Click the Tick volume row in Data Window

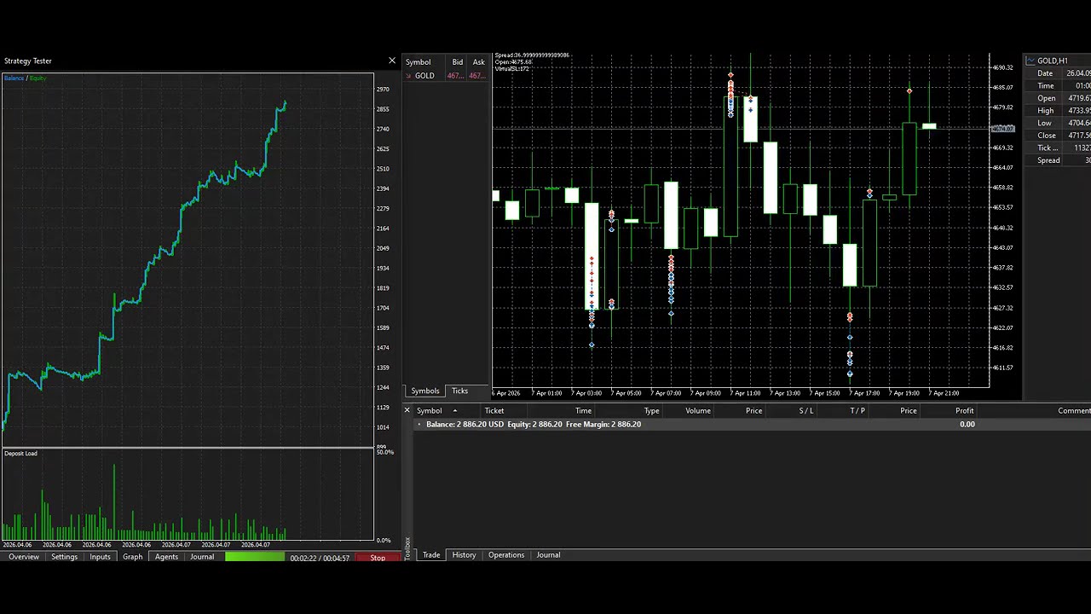point(1057,148)
